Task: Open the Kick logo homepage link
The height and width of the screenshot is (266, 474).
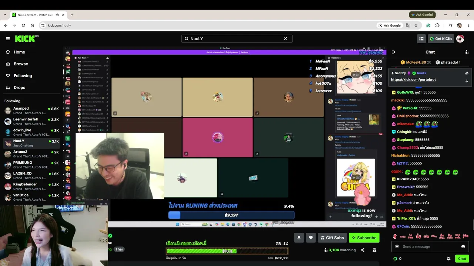Action: [27, 39]
